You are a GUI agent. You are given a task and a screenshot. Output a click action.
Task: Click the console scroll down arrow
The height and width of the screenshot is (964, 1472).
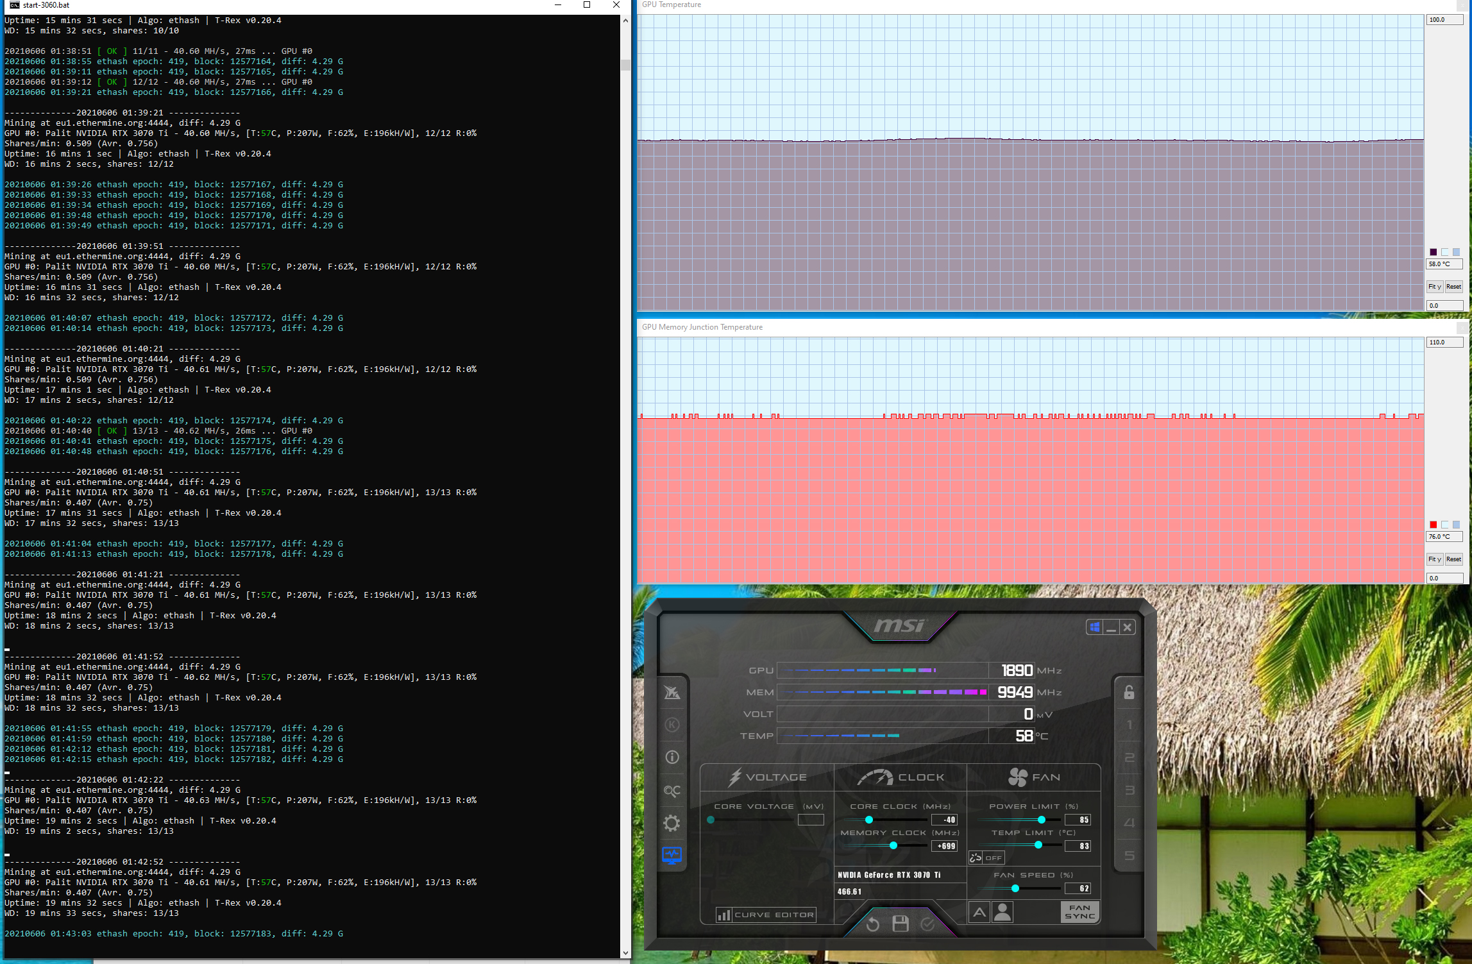click(x=625, y=953)
